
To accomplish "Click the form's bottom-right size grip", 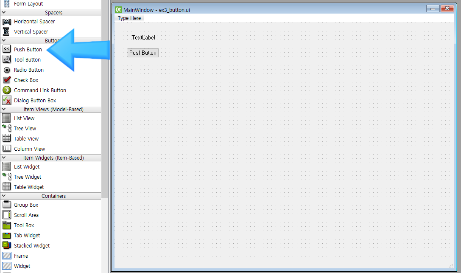I will click(451, 266).
